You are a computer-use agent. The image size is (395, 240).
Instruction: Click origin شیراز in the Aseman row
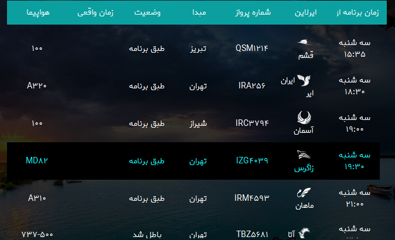point(198,124)
